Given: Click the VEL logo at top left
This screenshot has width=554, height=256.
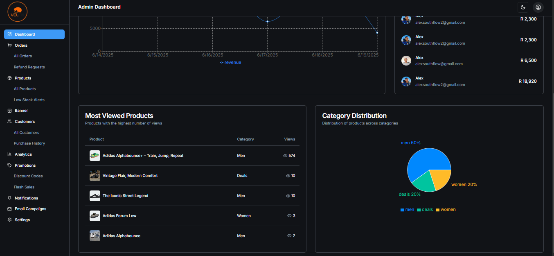Looking at the screenshot, I should [17, 11].
